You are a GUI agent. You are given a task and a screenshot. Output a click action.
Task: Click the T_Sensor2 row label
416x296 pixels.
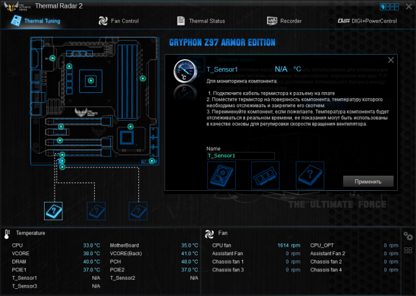123,278
